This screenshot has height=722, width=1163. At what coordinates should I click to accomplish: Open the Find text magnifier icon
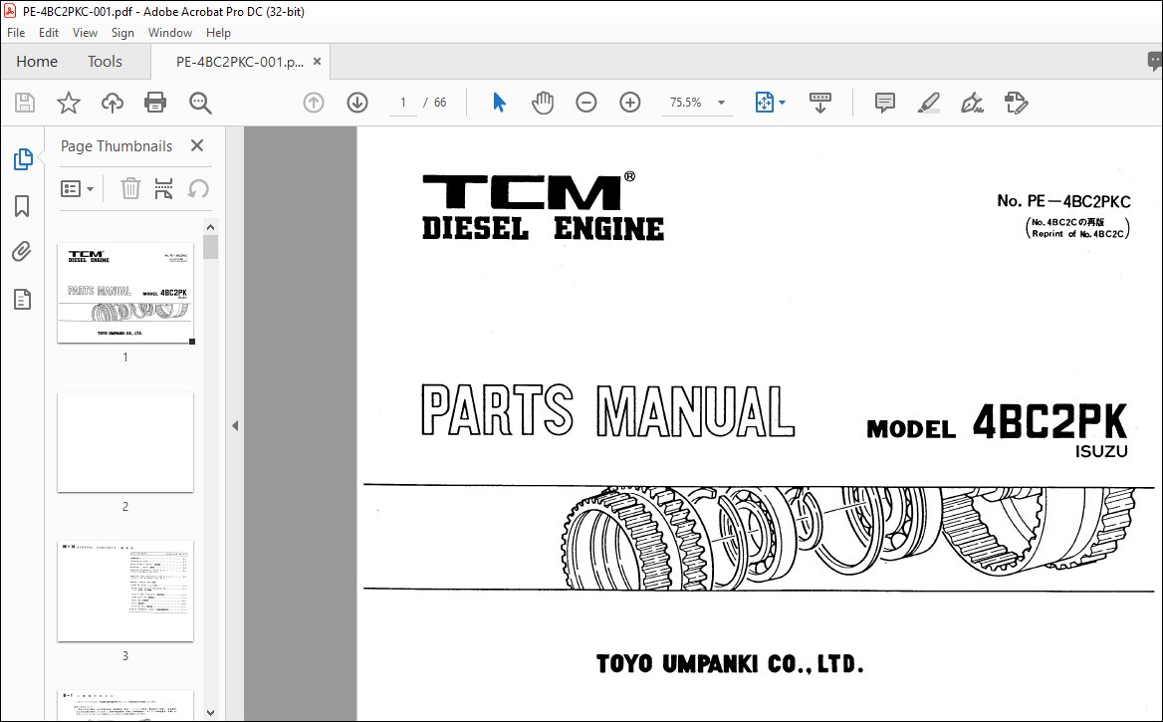pos(200,103)
